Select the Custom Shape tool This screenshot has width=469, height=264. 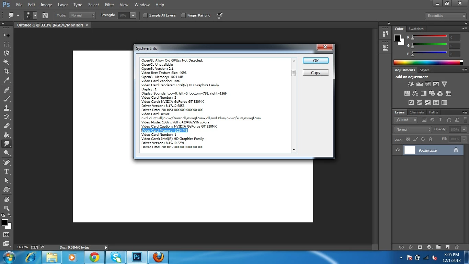pos(7,189)
